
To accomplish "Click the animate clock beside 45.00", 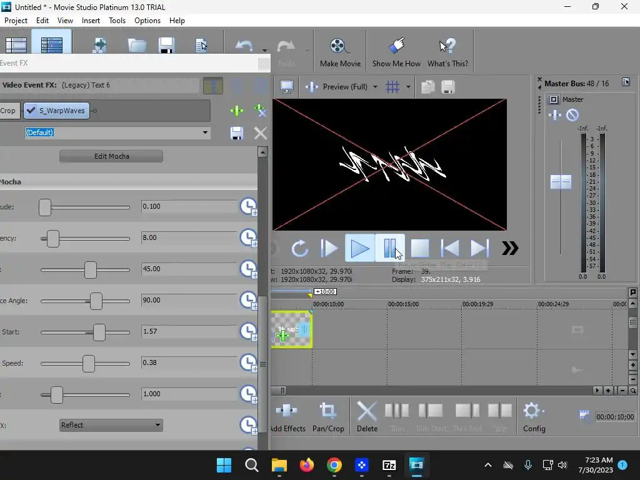I will click(x=248, y=269).
